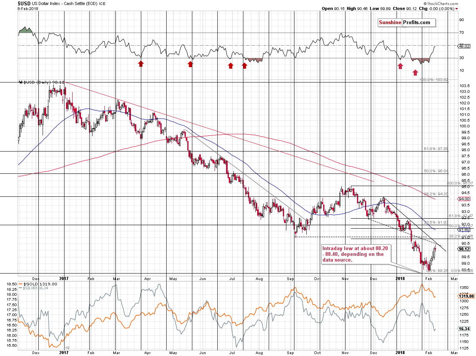This screenshot has height=356, width=476.
Task: Click the 23.6%: 91.93 Fibonacci label
Action: click(x=436, y=222)
